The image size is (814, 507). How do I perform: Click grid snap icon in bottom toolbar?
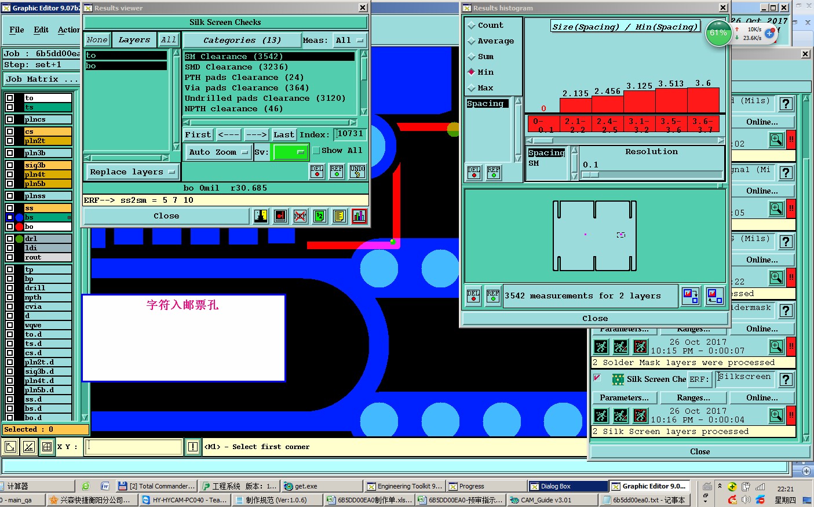click(x=47, y=447)
